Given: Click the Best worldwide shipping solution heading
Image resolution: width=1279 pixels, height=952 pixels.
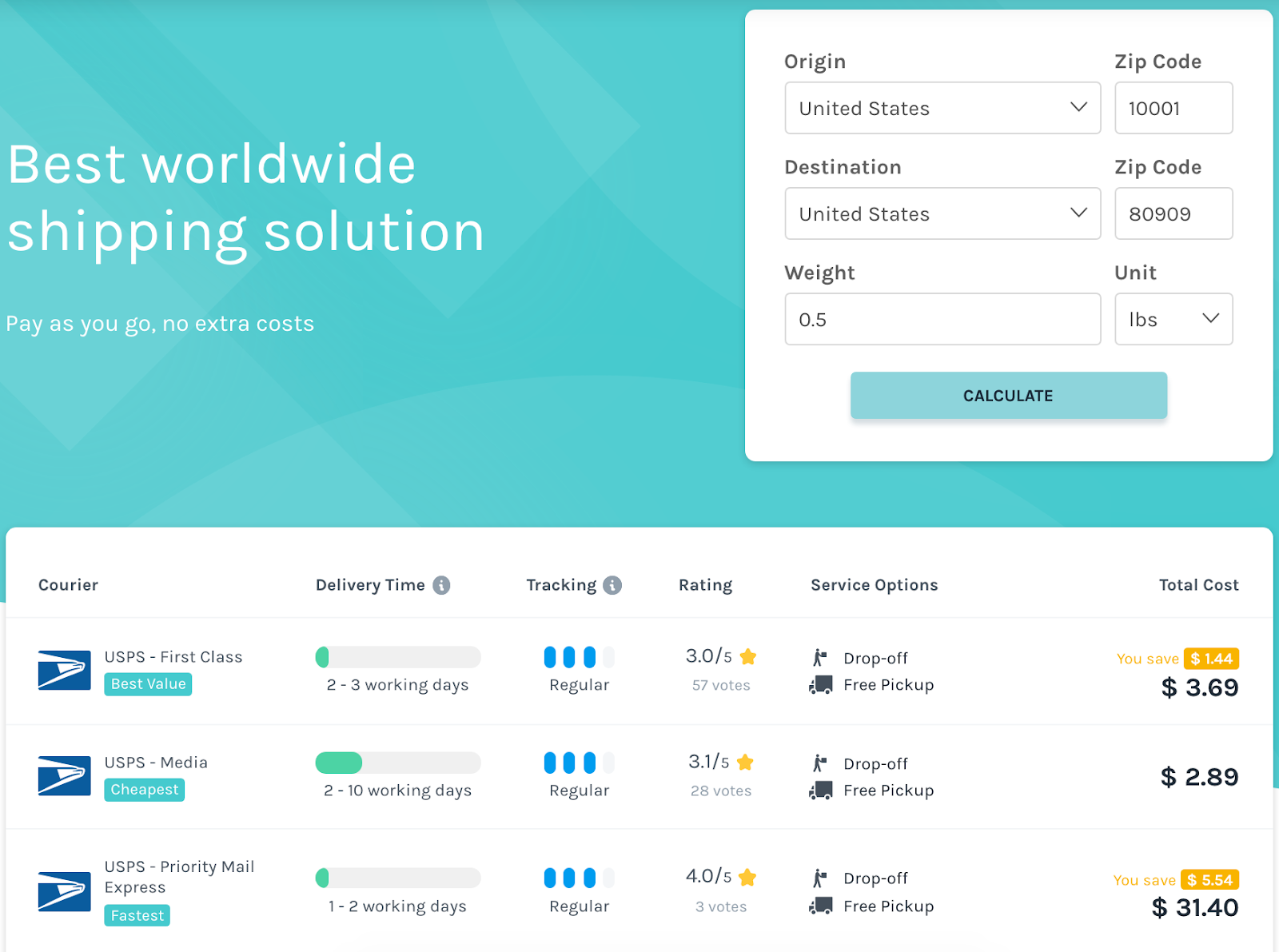Looking at the screenshot, I should click(246, 198).
